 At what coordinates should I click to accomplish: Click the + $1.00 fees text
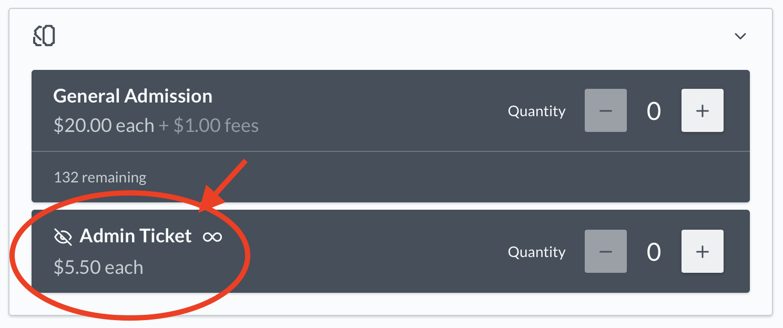click(209, 126)
